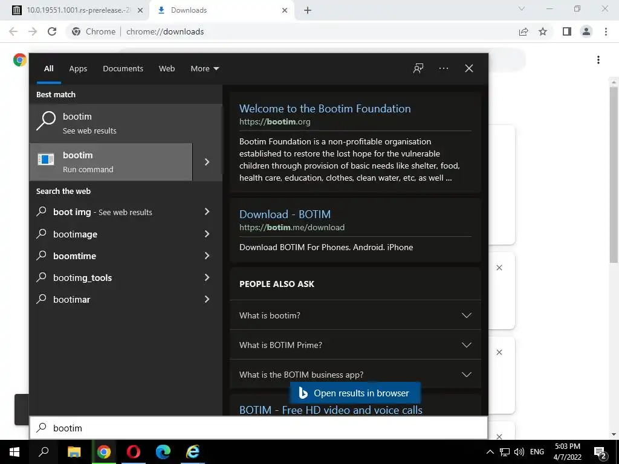Show hidden tray icons with the caret
The height and width of the screenshot is (464, 619).
pos(490,452)
